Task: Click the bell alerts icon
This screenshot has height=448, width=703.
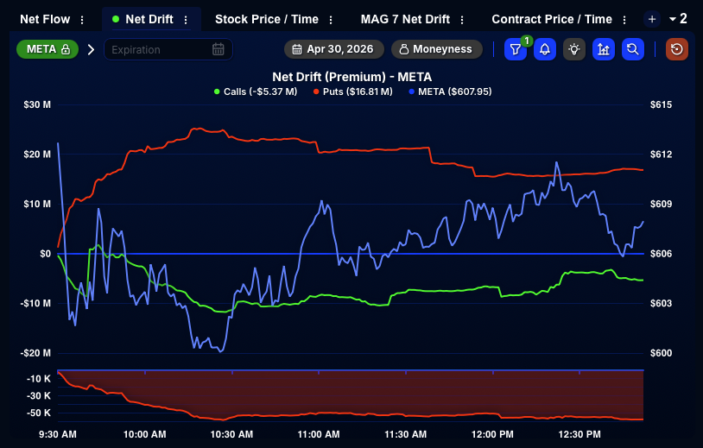Action: 545,49
